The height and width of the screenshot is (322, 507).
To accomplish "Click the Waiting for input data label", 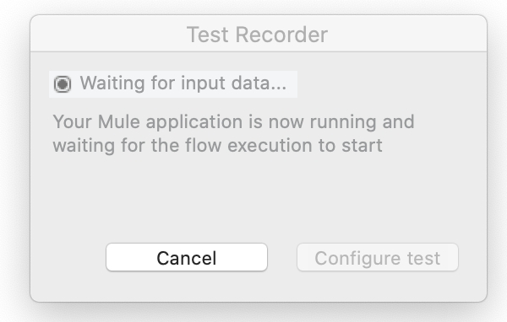I will point(183,83).
